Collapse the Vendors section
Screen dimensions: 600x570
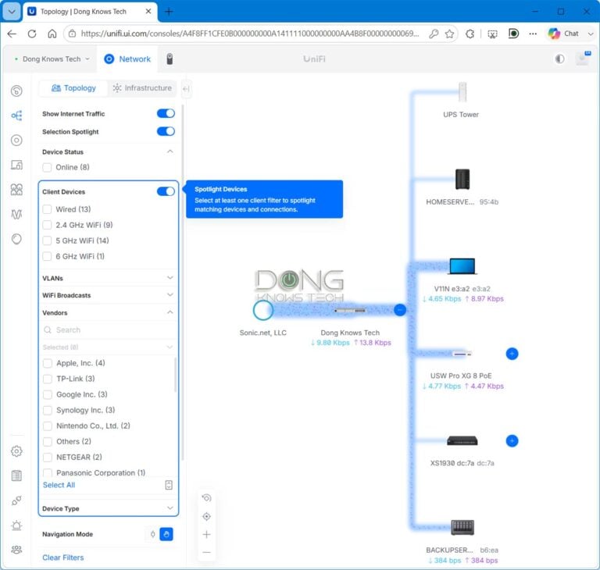coord(170,312)
